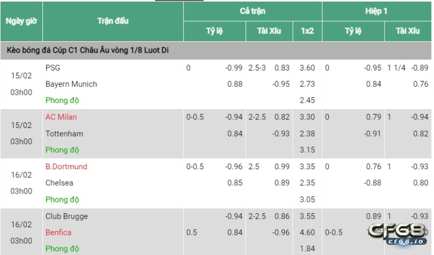Screen dimensions: 434x255
Task: Select Benfica 1x2 odds 4.60
Action: tap(307, 232)
